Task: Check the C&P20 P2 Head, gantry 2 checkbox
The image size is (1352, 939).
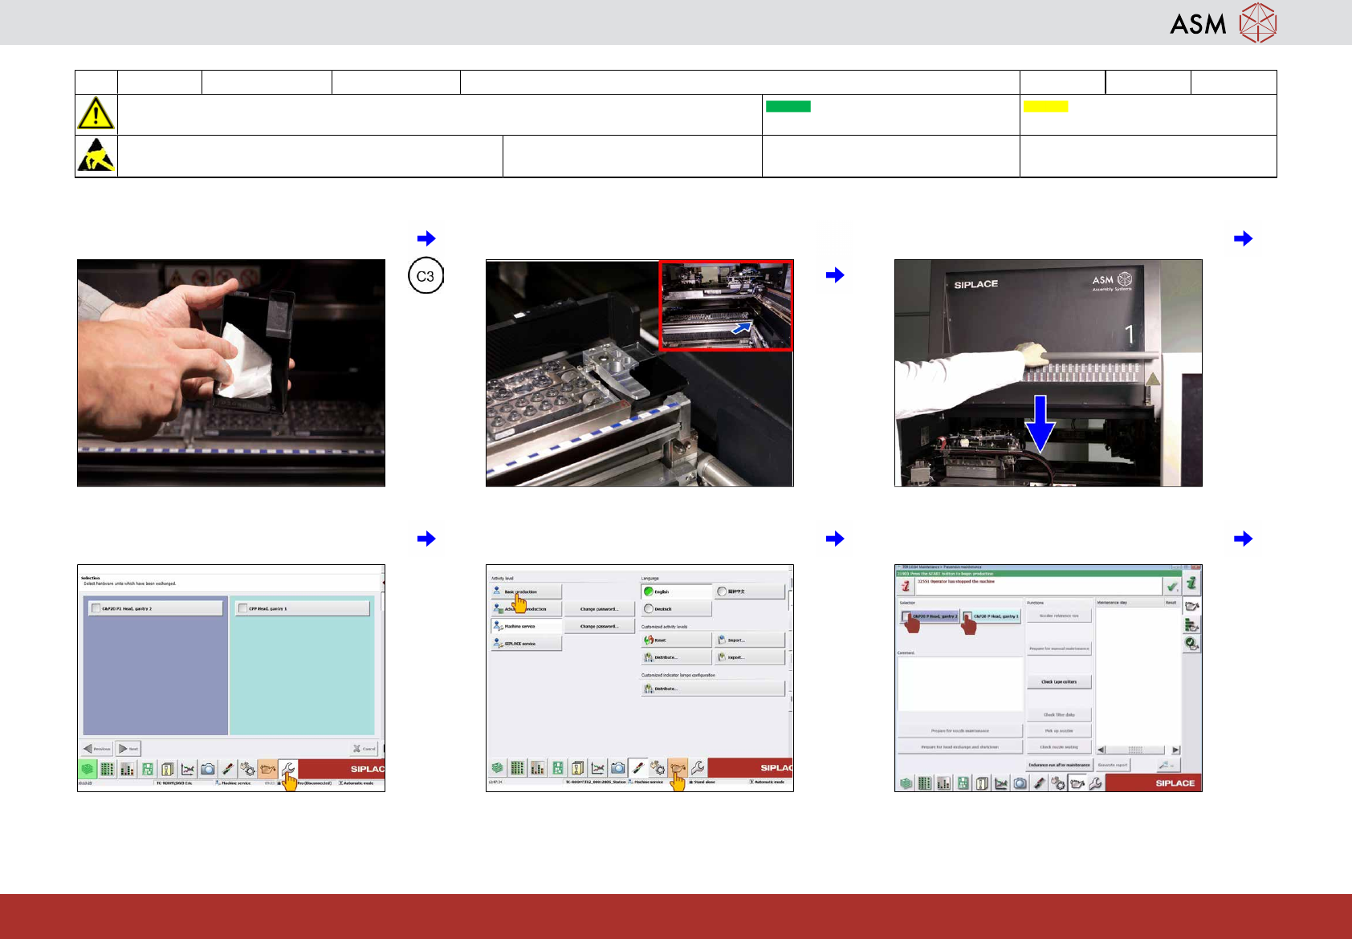Action: point(96,608)
